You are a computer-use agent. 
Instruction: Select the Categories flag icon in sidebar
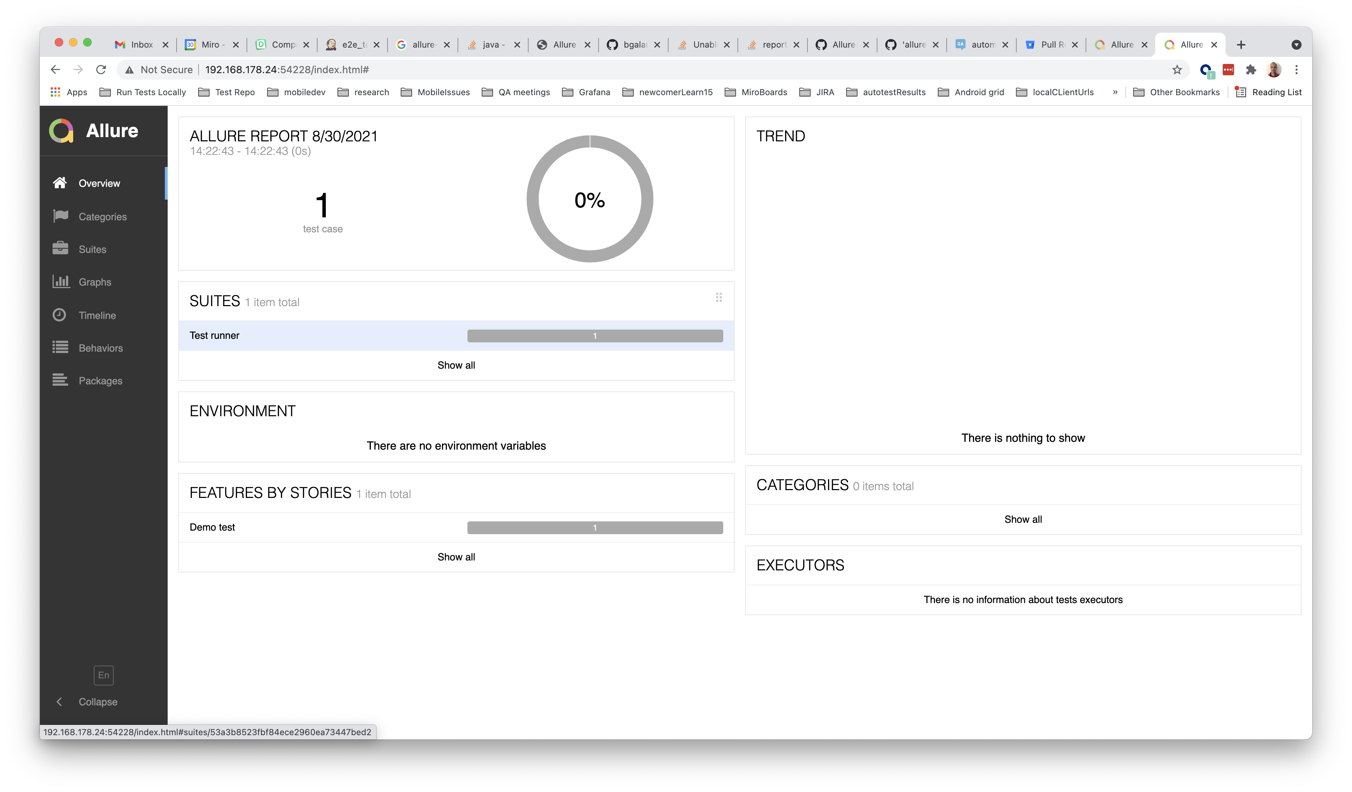(61, 216)
